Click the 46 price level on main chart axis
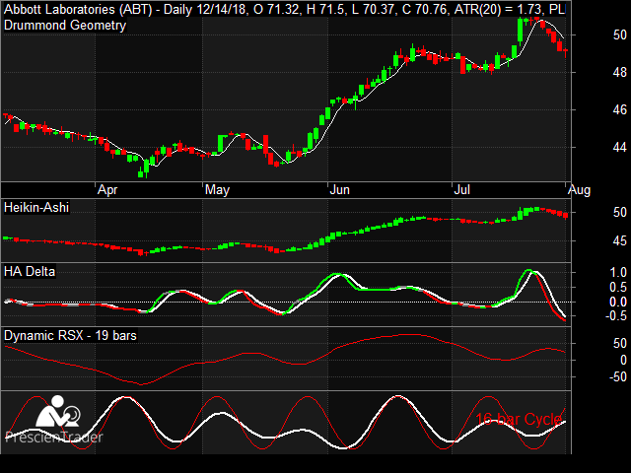The width and height of the screenshot is (631, 473). (x=620, y=109)
